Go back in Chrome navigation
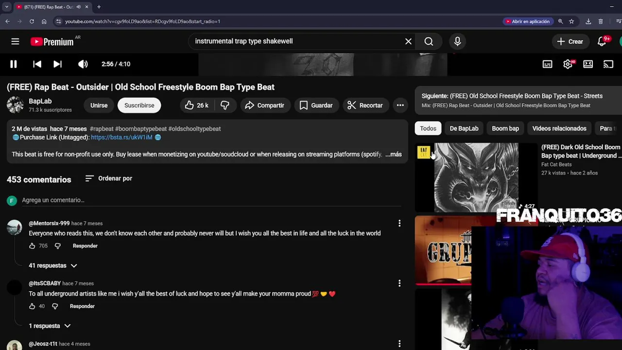This screenshot has height=350, width=622. pos(7,21)
